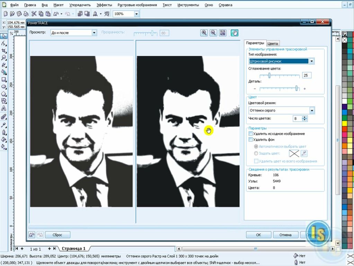Image resolution: width=354 pixels, height=266 pixels.
Task: Open the Файл menu
Action: click(x=14, y=5)
